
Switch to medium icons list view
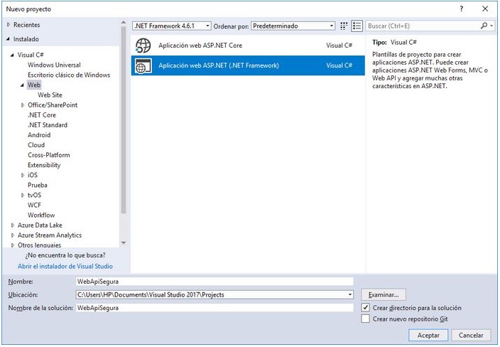point(357,26)
